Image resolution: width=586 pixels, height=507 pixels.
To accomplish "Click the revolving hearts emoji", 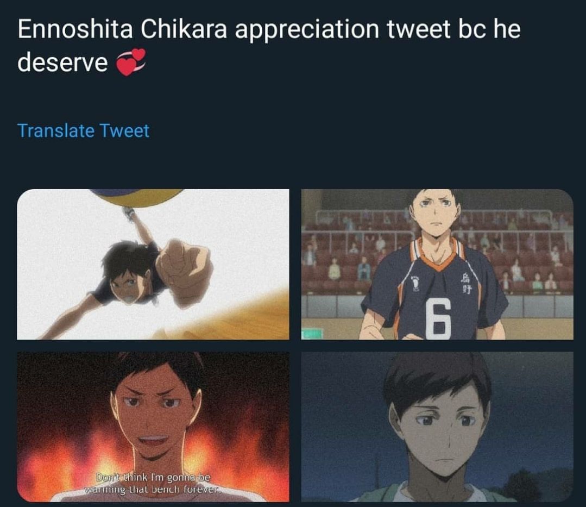I will coord(130,62).
